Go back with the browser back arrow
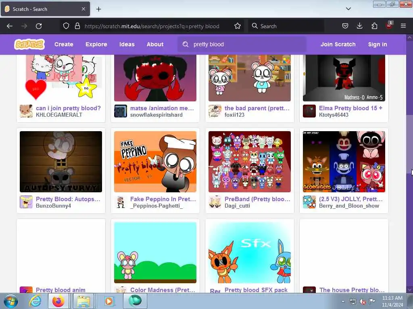Screen dimensions: 413x309 pos(10,26)
